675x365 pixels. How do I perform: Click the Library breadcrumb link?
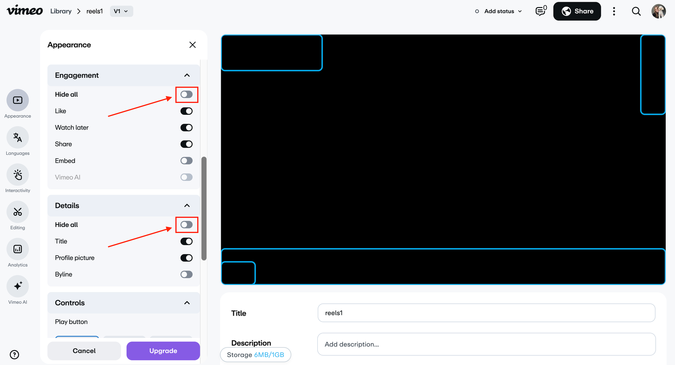[61, 11]
